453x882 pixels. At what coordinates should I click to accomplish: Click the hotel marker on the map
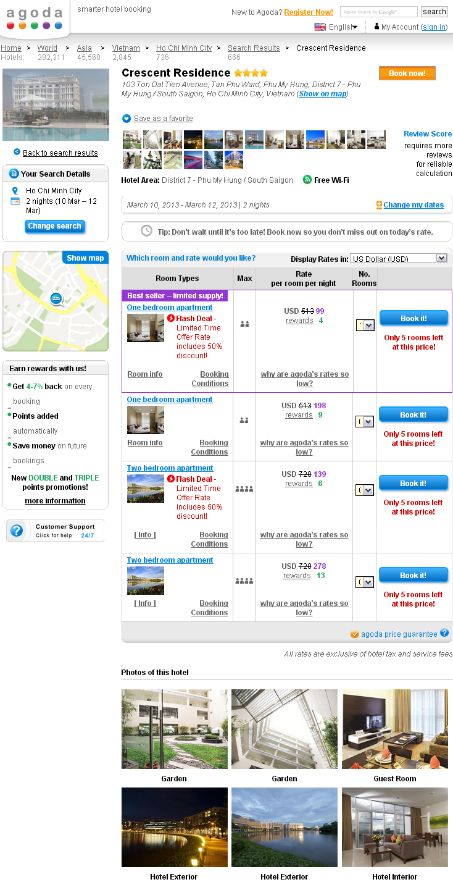[x=57, y=300]
